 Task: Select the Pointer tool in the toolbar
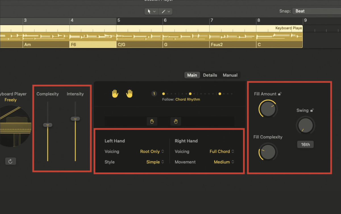[150, 11]
